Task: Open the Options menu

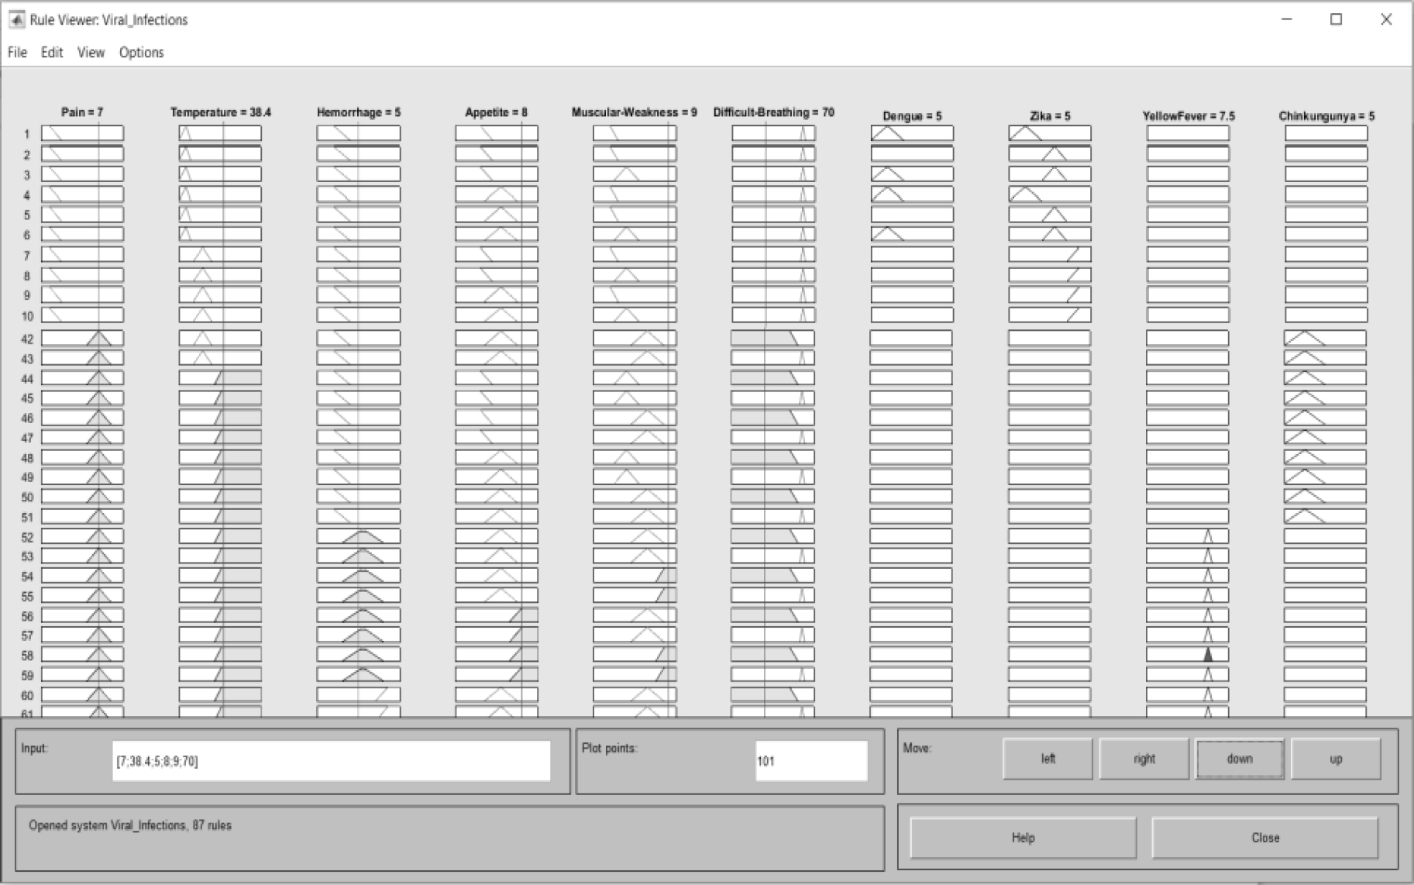Action: pos(141,53)
